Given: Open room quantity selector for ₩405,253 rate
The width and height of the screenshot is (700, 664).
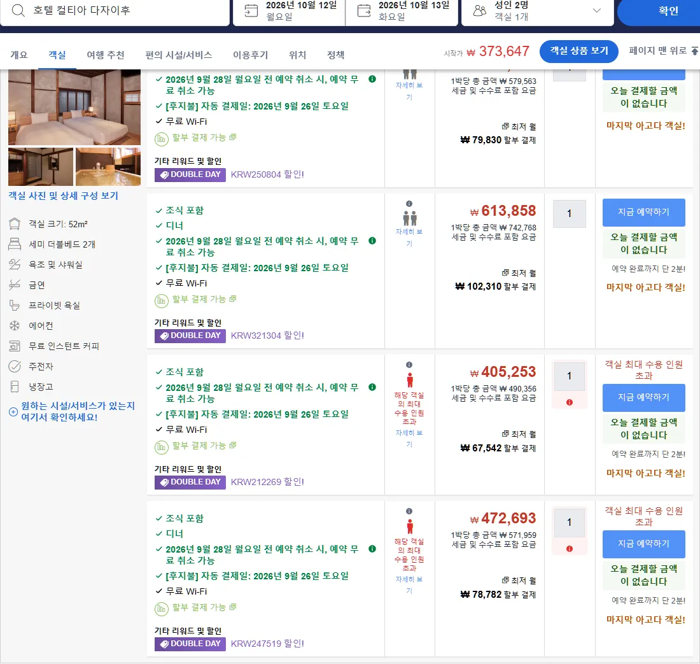Looking at the screenshot, I should [569, 376].
